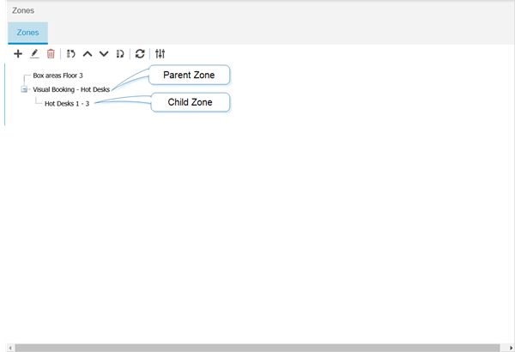Screen dimensions: 515x352
Task: Move zone down with the down chevron
Action: 104,54
